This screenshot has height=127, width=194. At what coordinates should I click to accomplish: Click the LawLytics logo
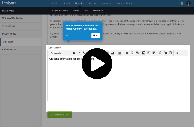pos(9,3)
